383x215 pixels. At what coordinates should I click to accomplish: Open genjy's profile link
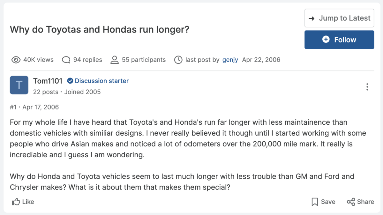pyautogui.click(x=230, y=60)
